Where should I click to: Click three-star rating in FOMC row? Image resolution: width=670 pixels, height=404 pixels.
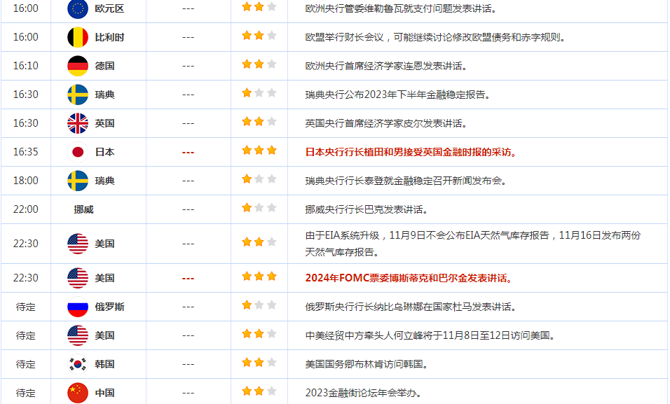point(259,277)
